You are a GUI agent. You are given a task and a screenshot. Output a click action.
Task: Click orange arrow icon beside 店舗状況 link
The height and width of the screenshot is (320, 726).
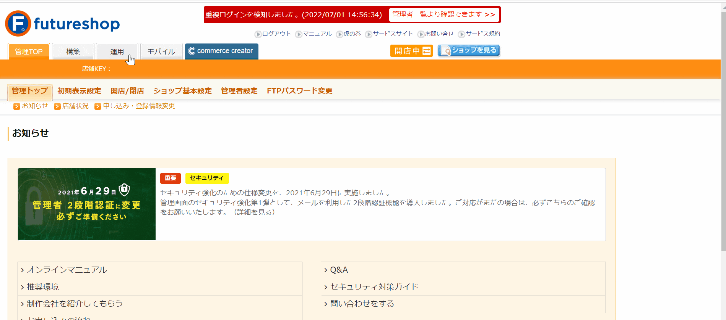57,106
